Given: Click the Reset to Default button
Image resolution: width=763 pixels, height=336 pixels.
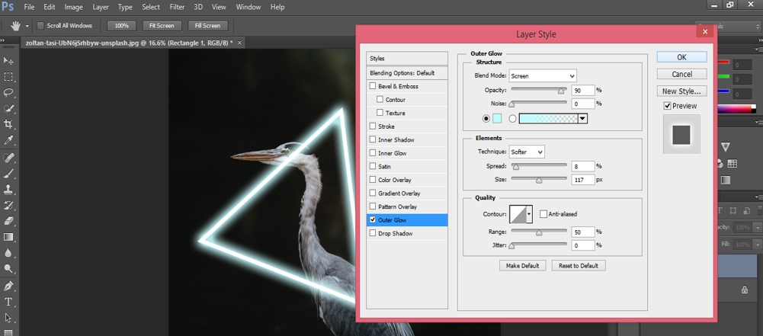Looking at the screenshot, I should [x=579, y=265].
